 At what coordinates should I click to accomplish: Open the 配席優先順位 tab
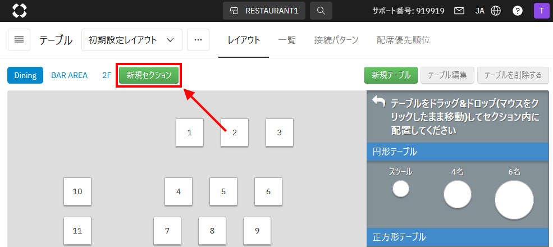pos(403,40)
